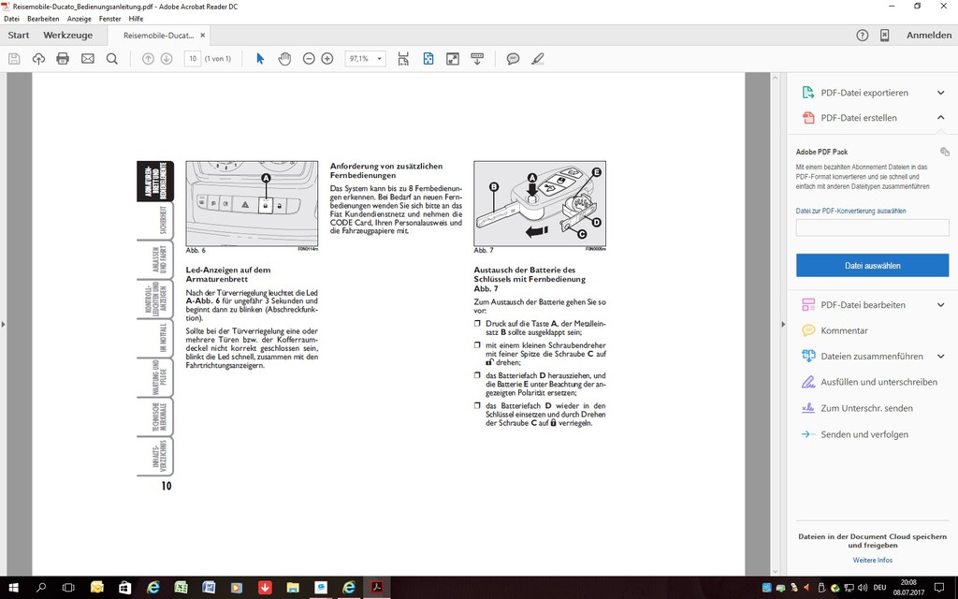Open the Bearbeiten menu

coord(43,19)
